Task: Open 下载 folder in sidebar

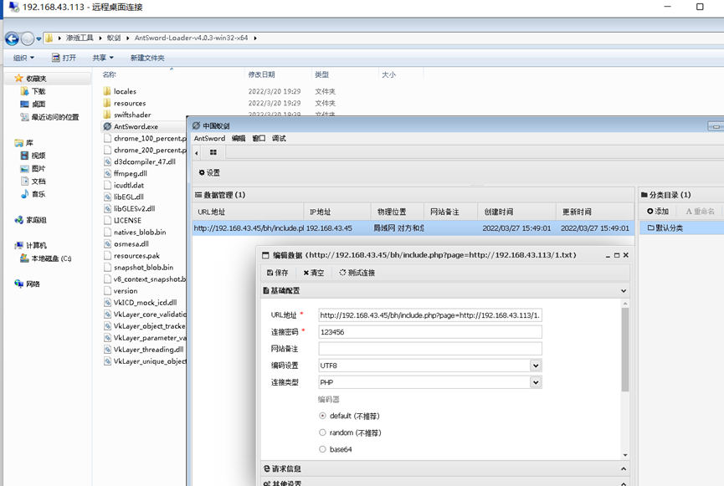Action: click(x=33, y=91)
